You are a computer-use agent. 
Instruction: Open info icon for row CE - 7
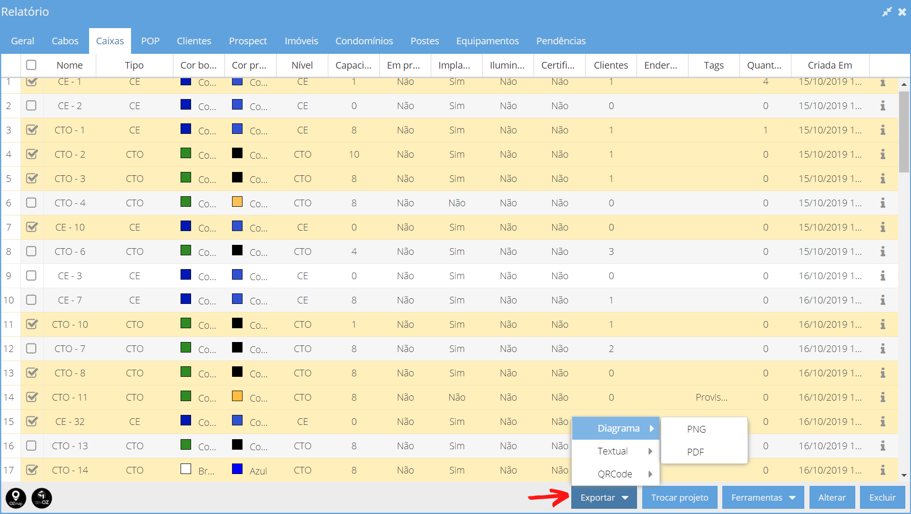[883, 300]
